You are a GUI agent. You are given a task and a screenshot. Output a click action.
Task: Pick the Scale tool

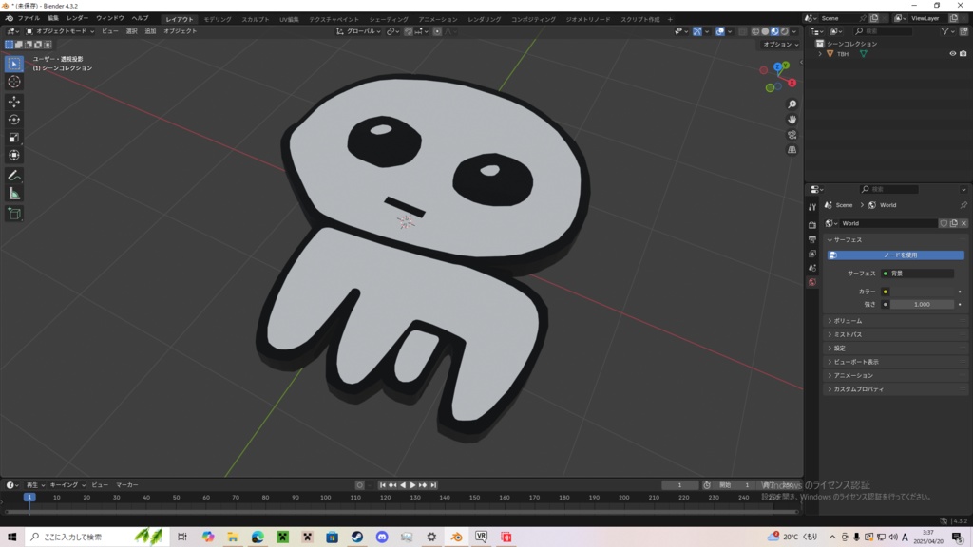coord(14,138)
